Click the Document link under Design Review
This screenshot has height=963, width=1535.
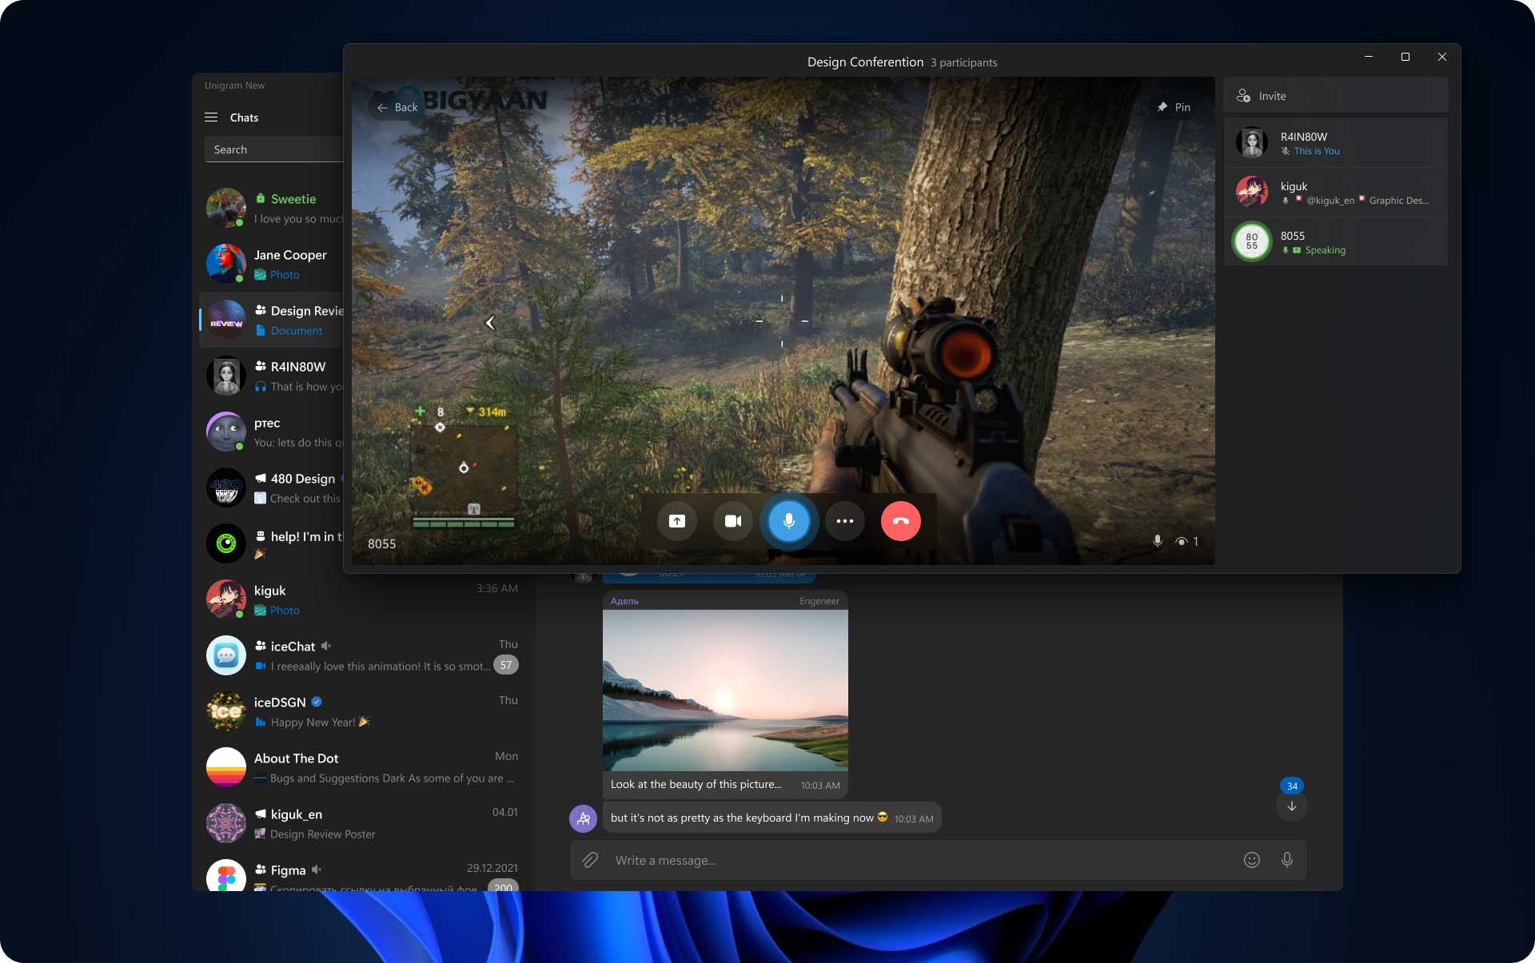pos(297,331)
